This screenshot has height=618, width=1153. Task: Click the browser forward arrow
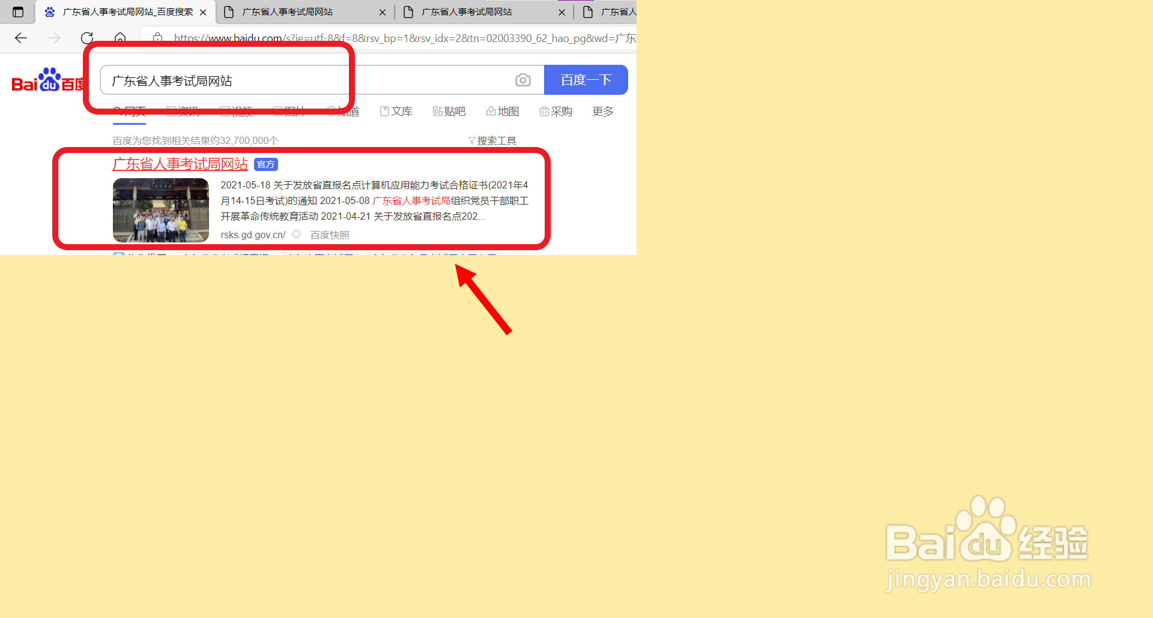pos(54,38)
